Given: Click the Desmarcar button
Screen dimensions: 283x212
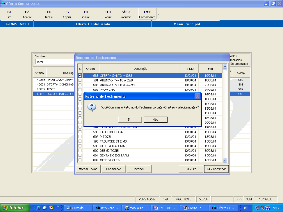Looking at the screenshot, I should pyautogui.click(x=113, y=169).
